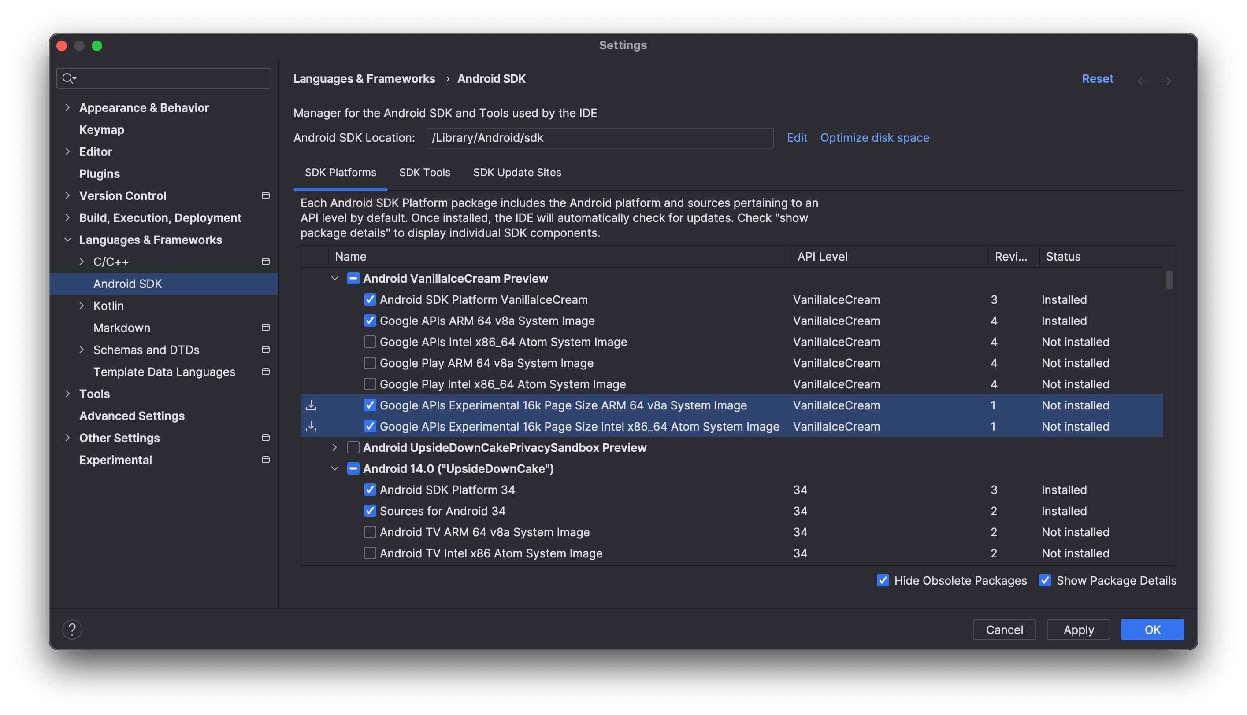Click the SDK Platforms tab

point(340,172)
